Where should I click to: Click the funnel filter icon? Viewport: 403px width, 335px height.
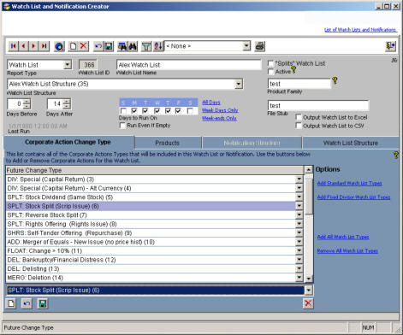point(146,46)
